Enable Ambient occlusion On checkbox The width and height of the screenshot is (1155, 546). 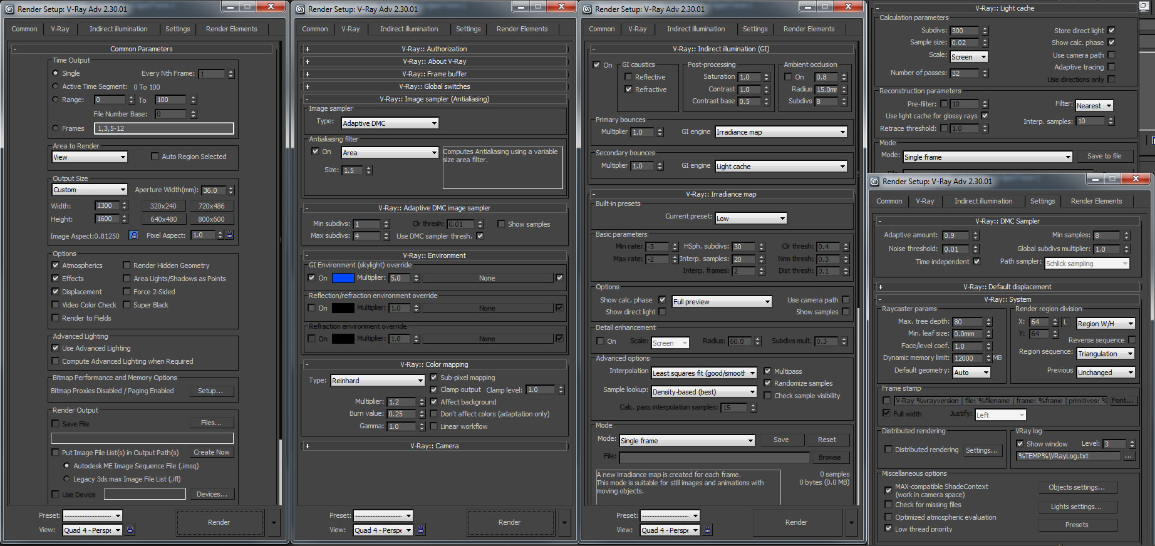(788, 77)
